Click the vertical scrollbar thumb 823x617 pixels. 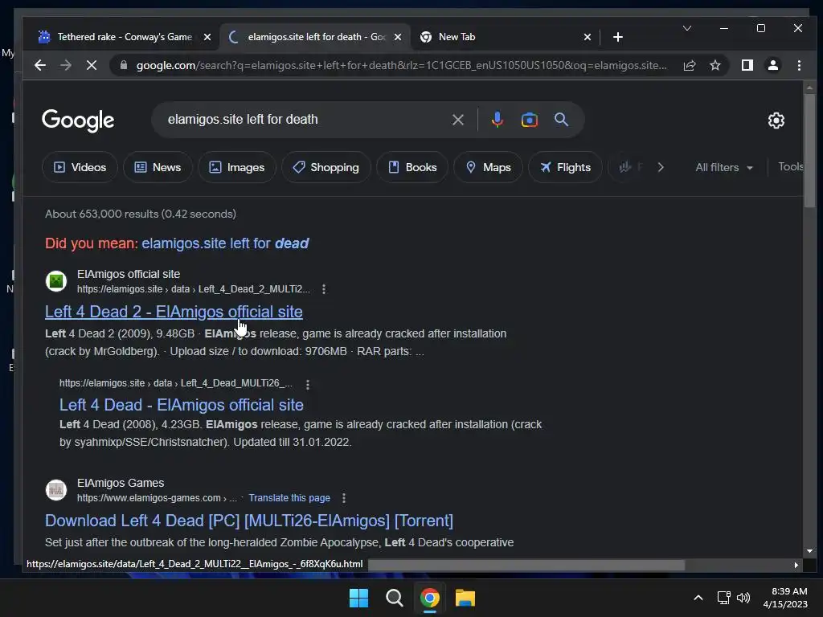tap(809, 150)
